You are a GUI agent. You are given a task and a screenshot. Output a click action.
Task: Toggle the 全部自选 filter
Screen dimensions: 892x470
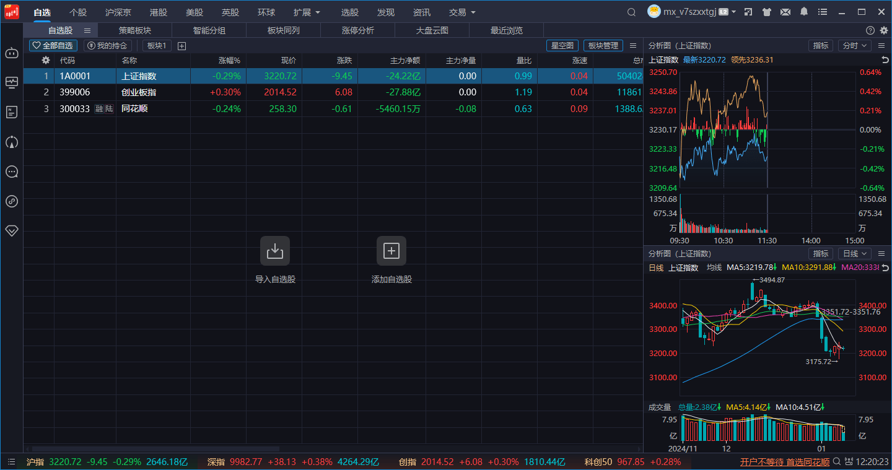point(53,46)
